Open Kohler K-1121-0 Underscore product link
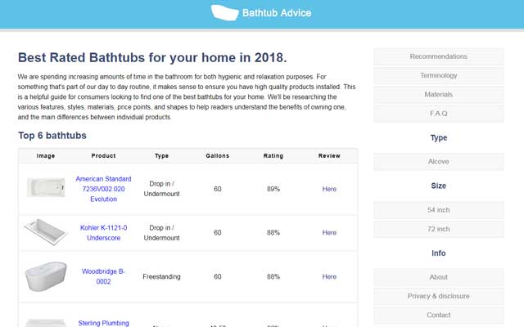 pos(103,232)
